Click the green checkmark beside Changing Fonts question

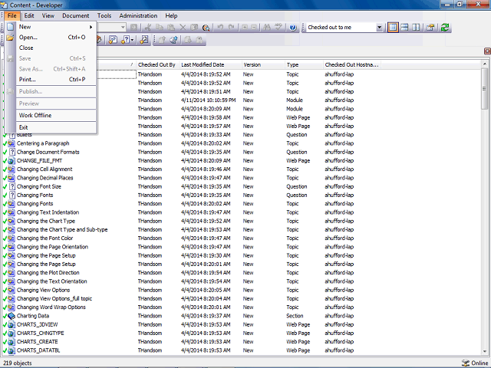coord(5,195)
